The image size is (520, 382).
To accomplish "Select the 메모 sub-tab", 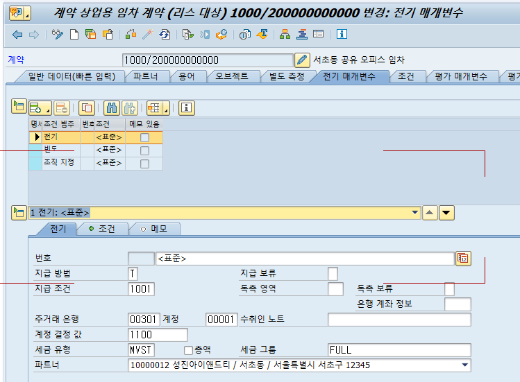I will [154, 229].
